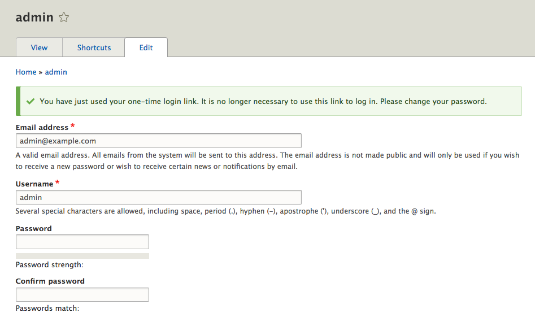Click the star icon beside admin title
Image resolution: width=535 pixels, height=317 pixels.
[x=64, y=18]
